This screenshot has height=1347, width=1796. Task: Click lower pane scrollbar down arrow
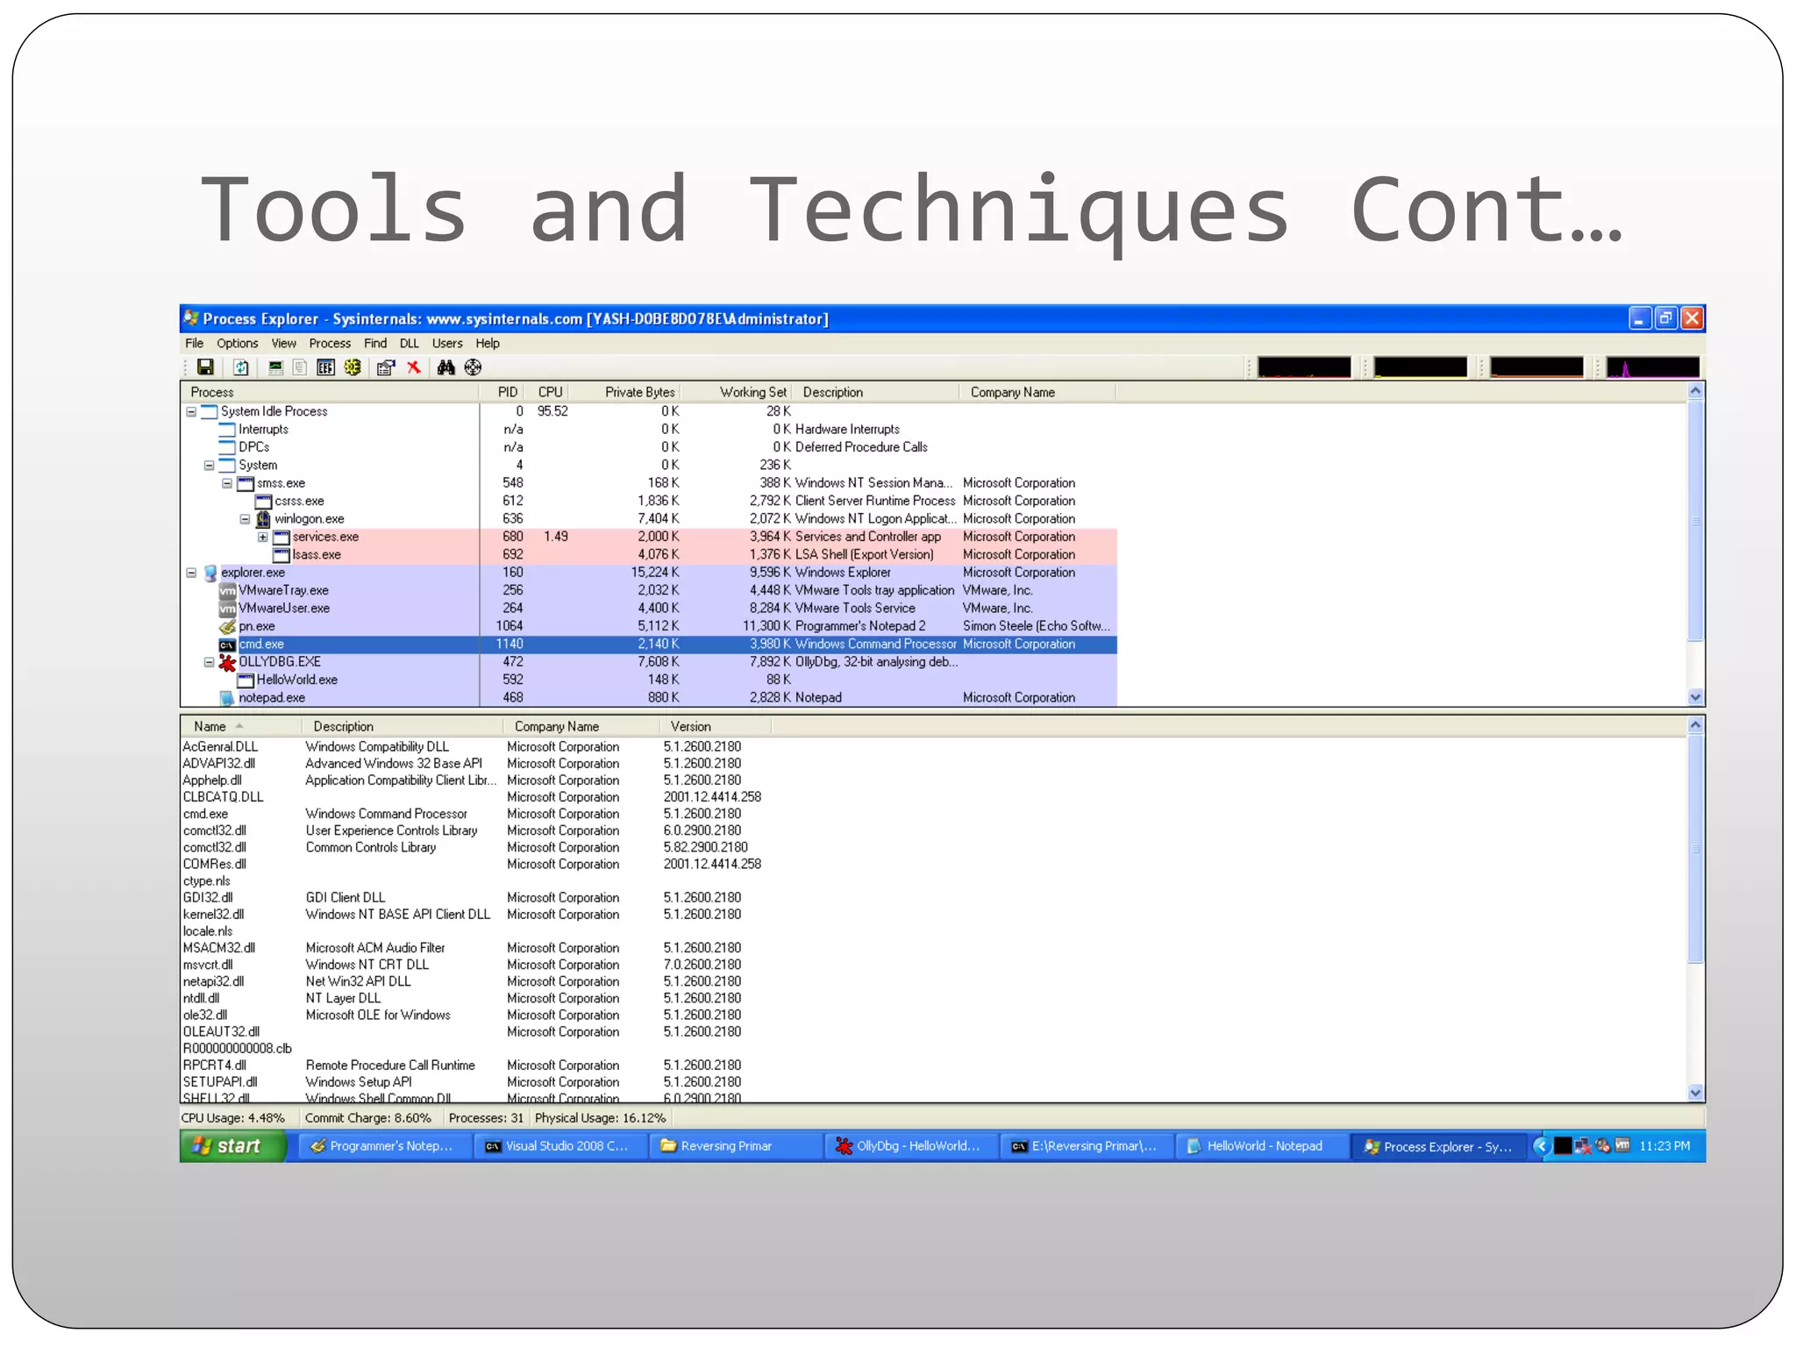tap(1696, 1093)
